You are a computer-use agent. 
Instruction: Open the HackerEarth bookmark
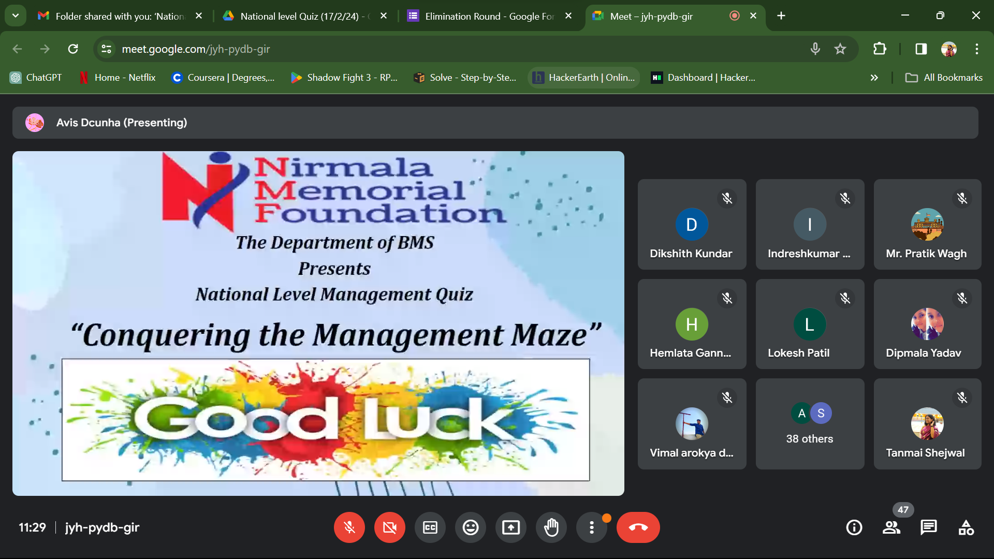click(584, 78)
